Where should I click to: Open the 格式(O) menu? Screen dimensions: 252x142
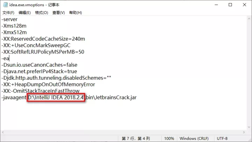42,13
